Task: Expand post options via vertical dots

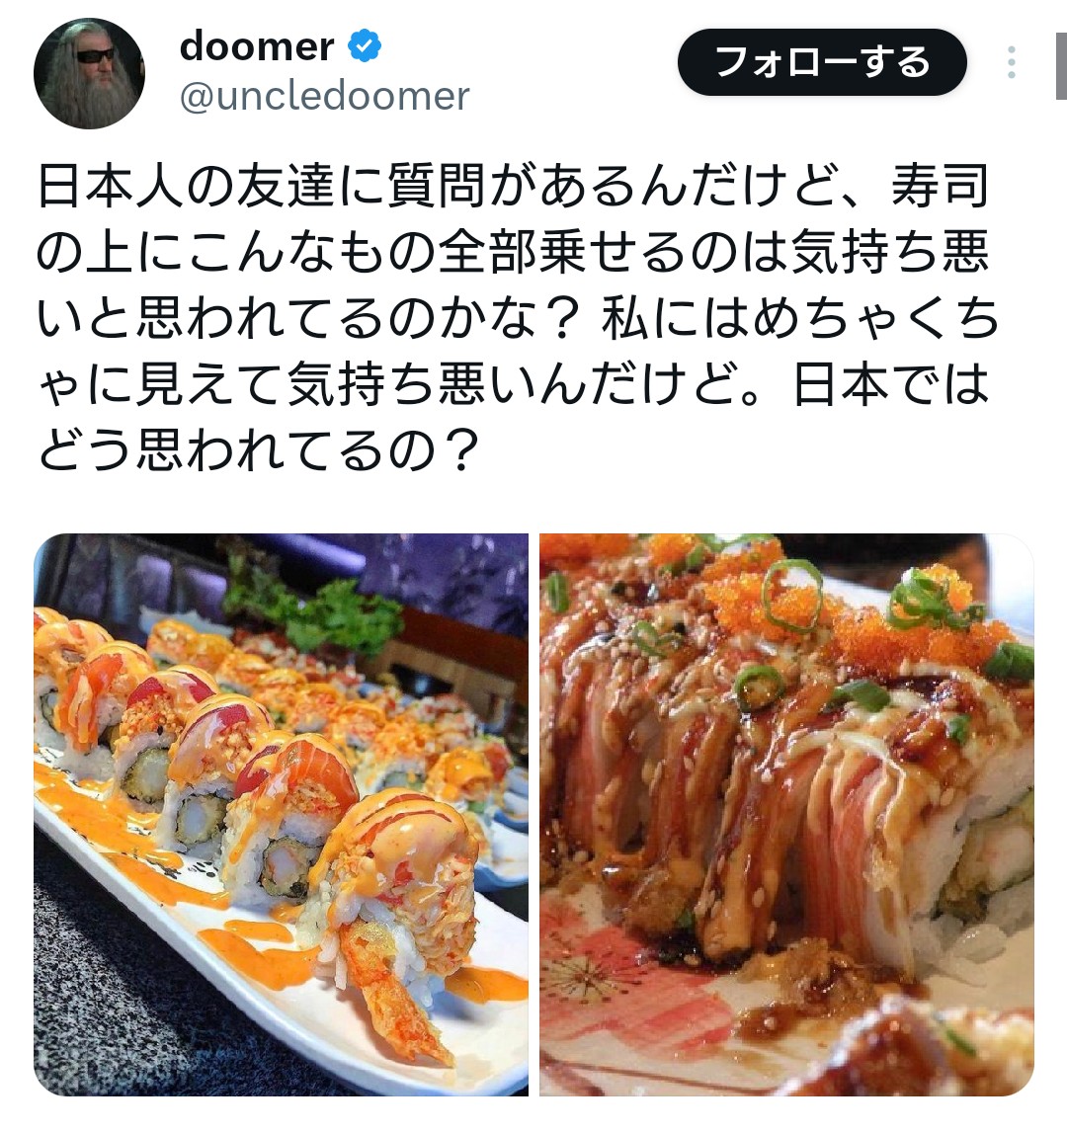Action: [1011, 62]
